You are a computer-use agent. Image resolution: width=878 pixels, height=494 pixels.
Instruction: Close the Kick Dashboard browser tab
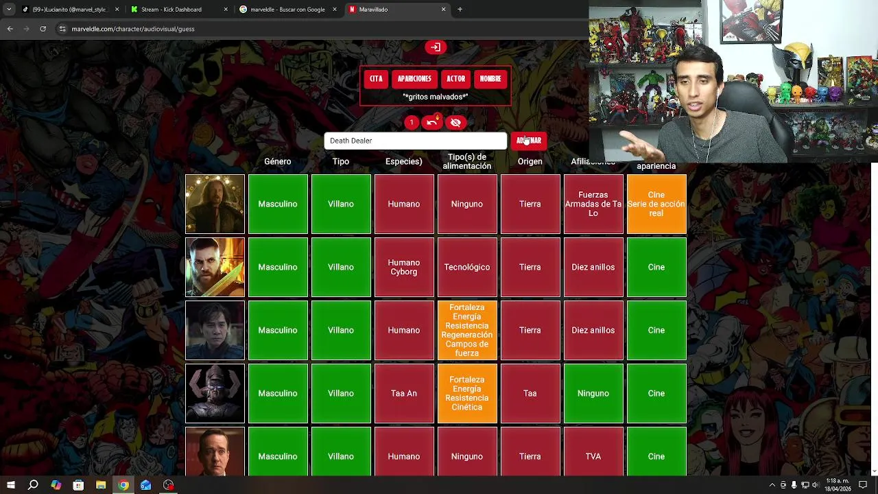[226, 10]
